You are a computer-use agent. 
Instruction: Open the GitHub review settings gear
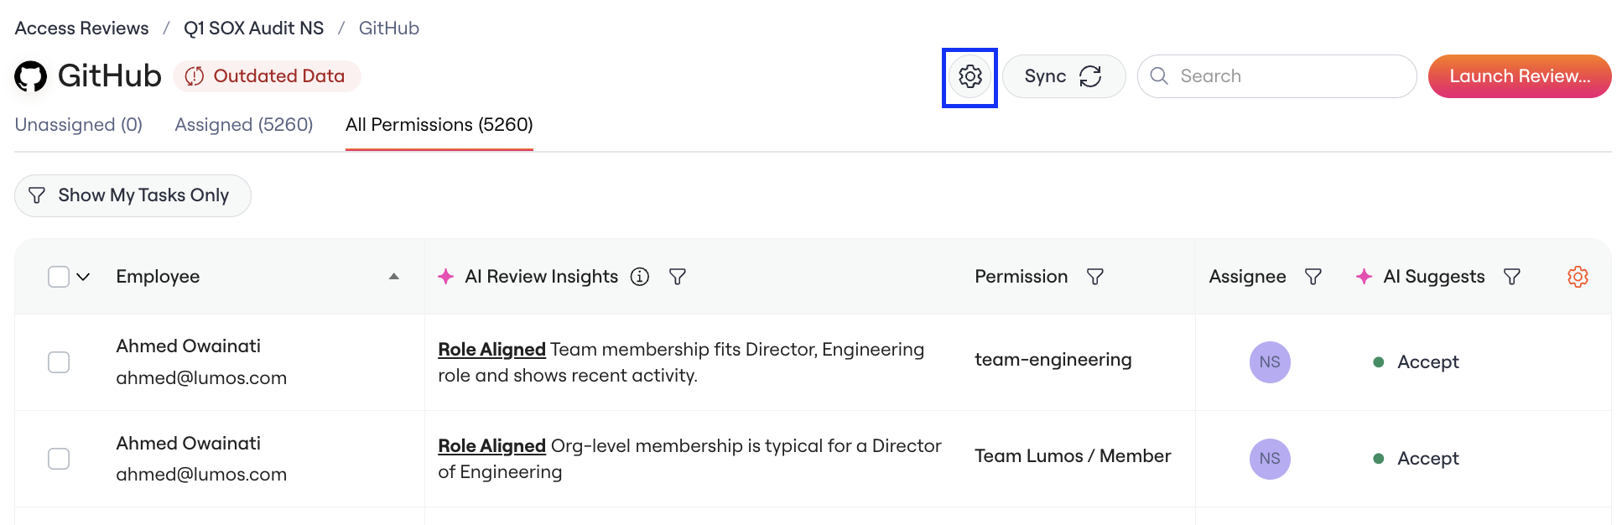(970, 76)
